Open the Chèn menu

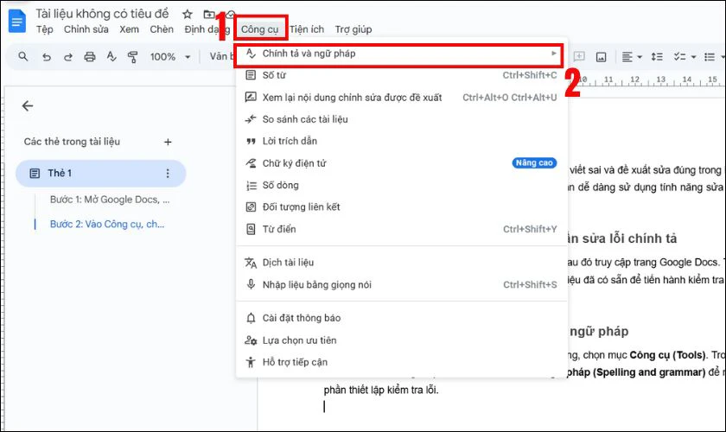[162, 29]
